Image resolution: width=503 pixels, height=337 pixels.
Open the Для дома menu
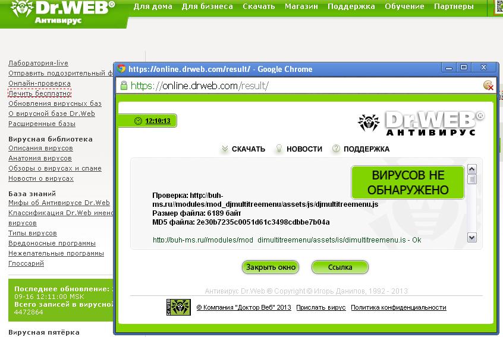tap(153, 7)
